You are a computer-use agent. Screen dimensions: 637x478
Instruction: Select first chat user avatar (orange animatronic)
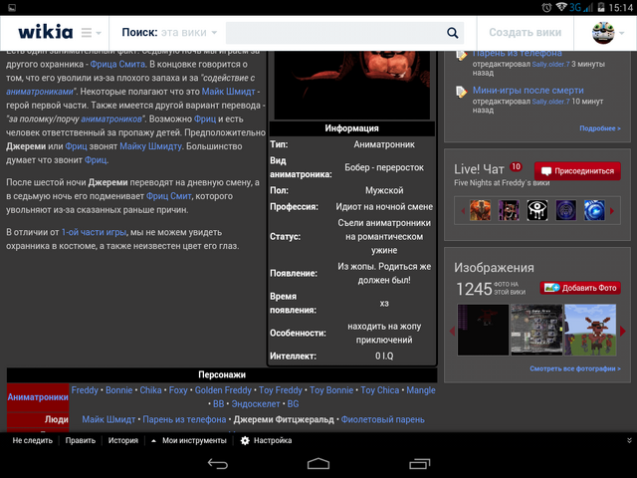pos(480,210)
